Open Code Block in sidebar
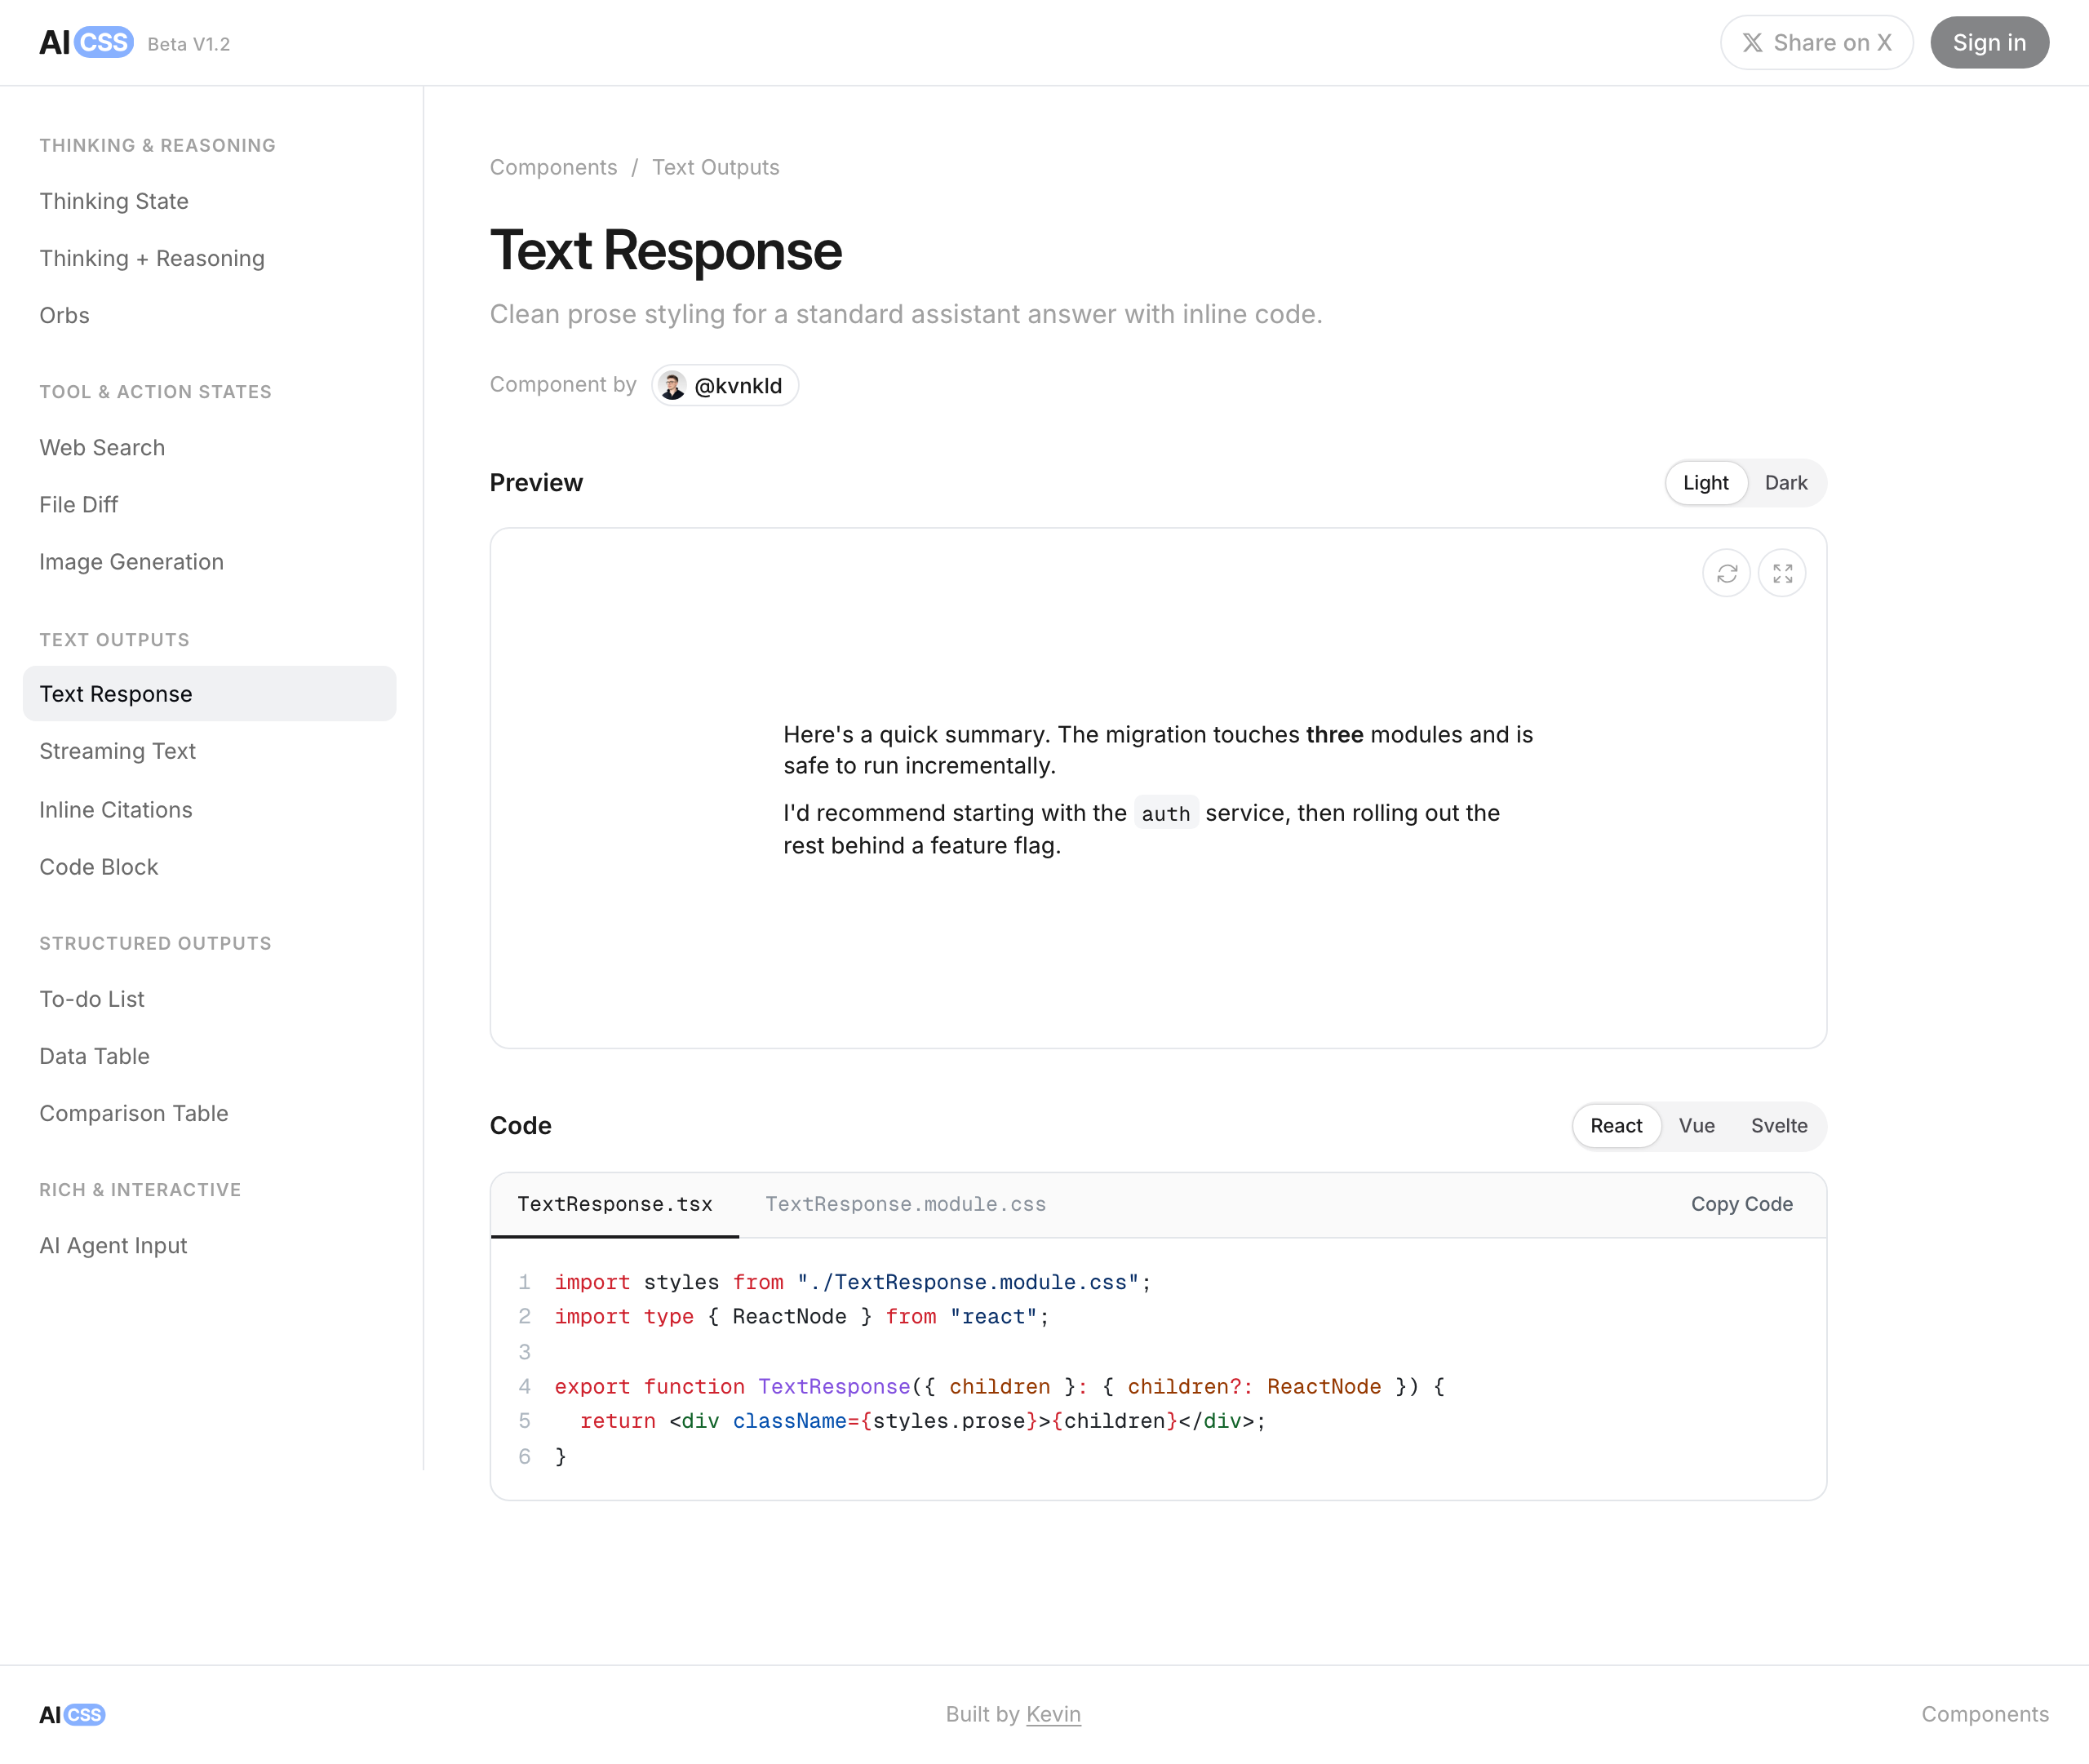 [209, 867]
